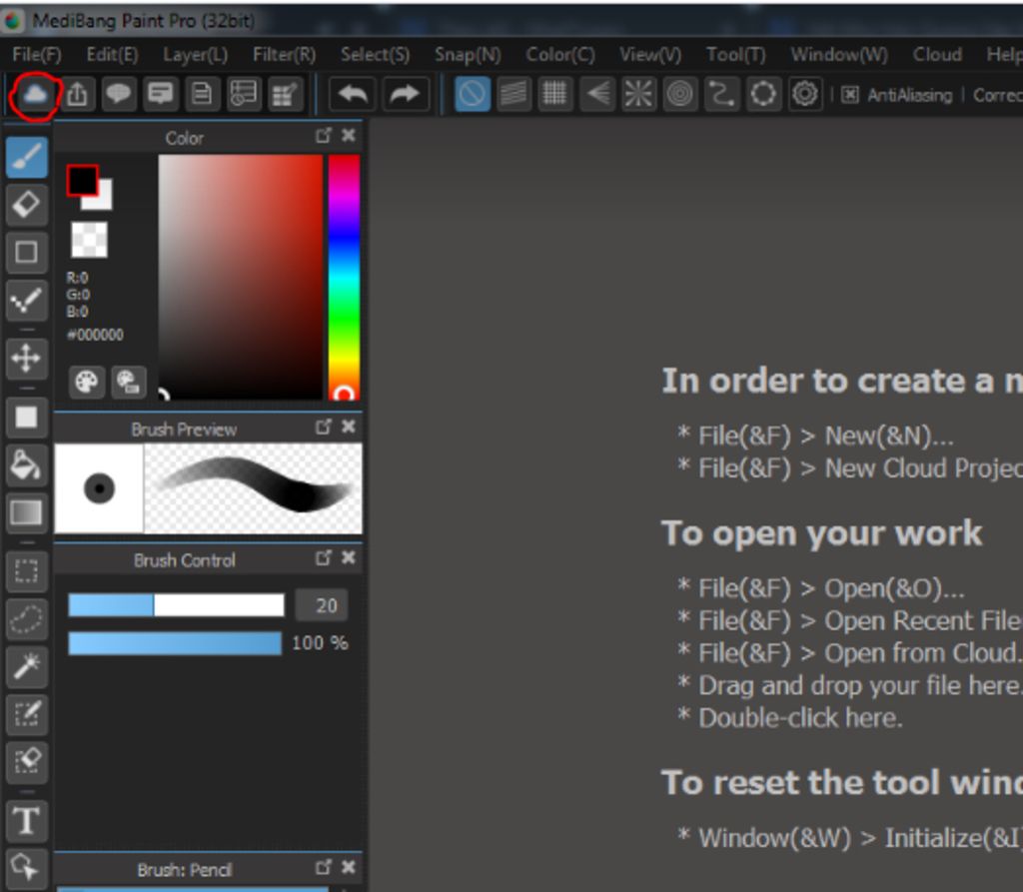
Task: Pick a color in saturation square
Action: pyautogui.click(x=240, y=277)
